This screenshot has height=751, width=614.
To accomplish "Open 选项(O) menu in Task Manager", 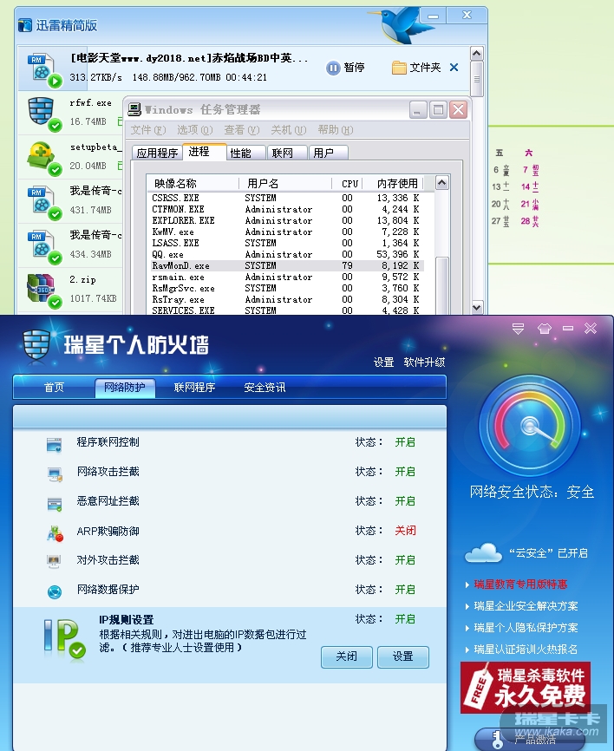I will tap(194, 130).
